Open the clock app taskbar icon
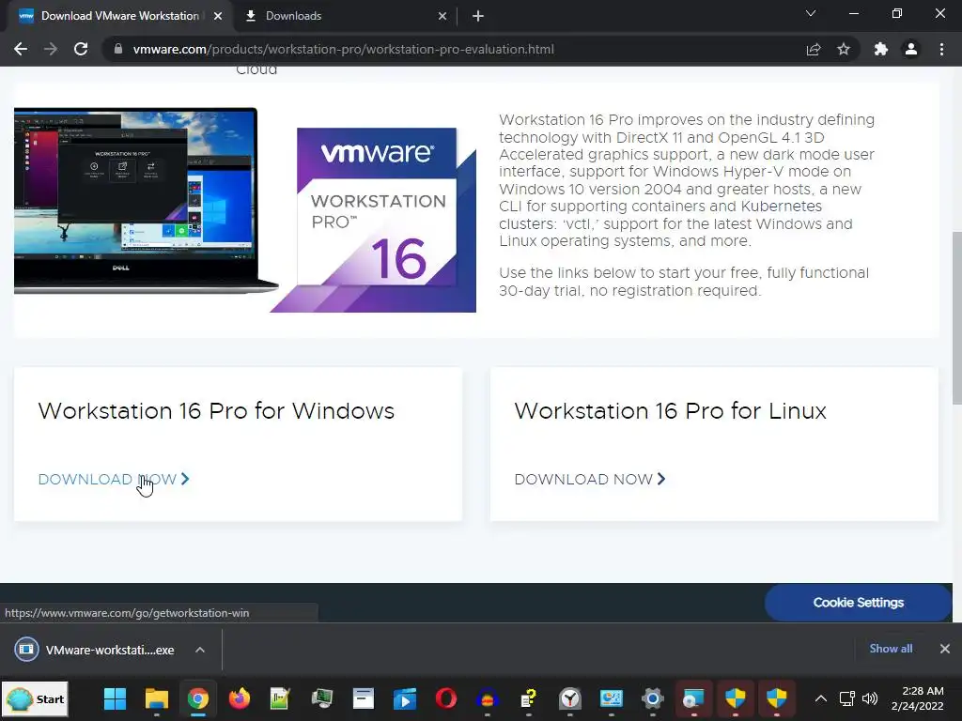The height and width of the screenshot is (721, 962). click(x=570, y=698)
